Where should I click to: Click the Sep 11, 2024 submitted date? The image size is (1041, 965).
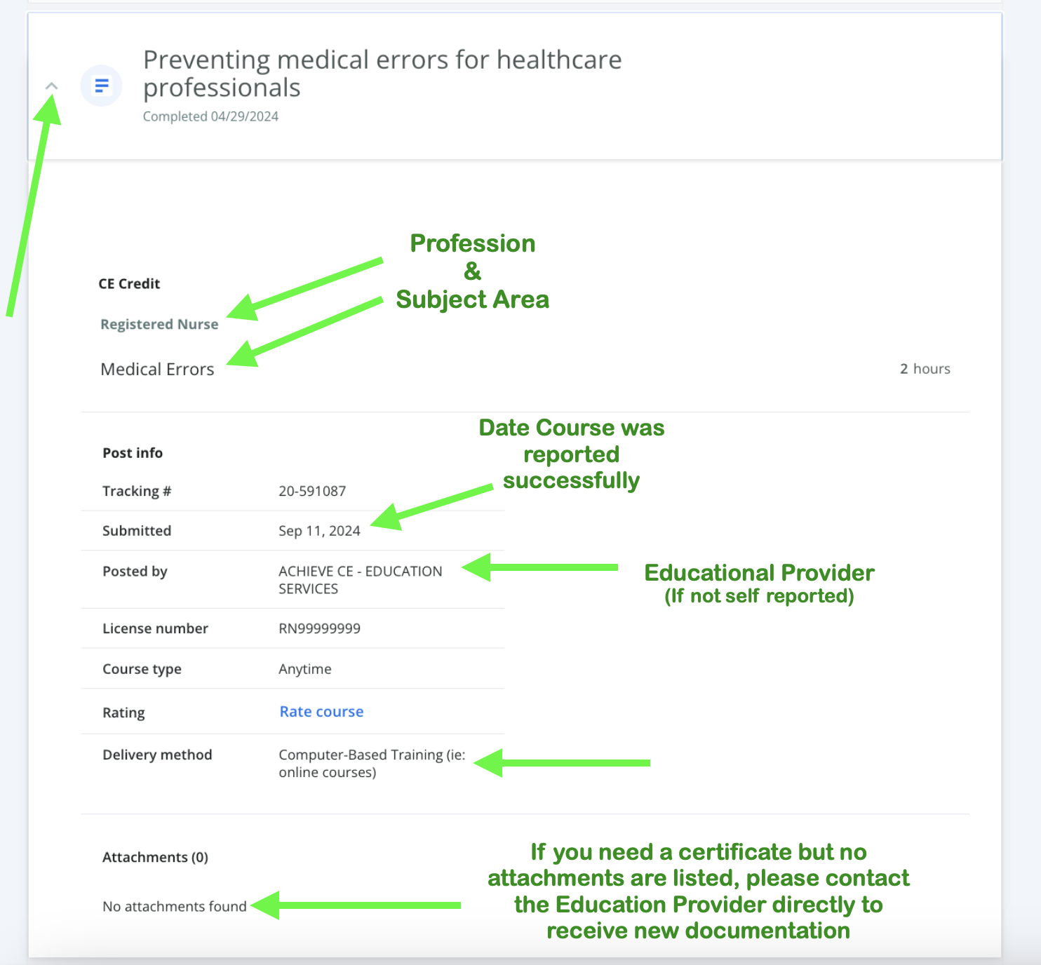click(319, 531)
